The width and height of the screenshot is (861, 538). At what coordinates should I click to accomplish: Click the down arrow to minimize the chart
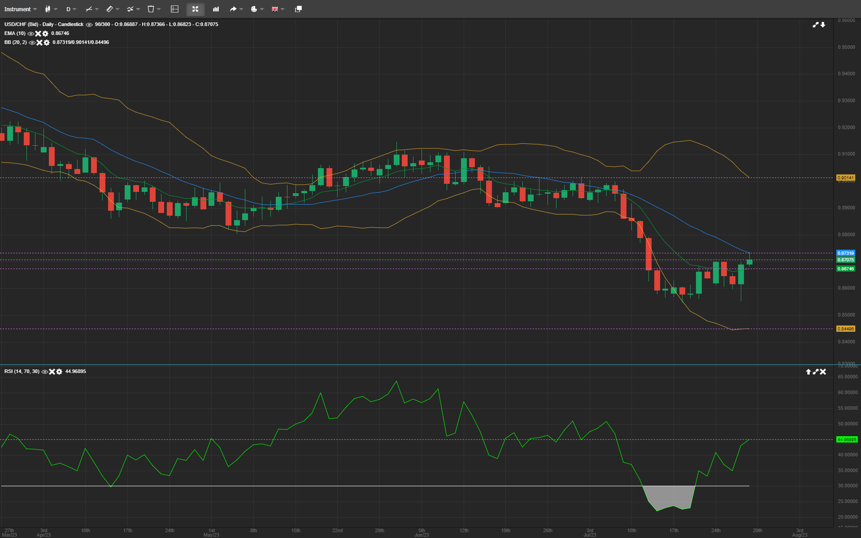pos(823,25)
